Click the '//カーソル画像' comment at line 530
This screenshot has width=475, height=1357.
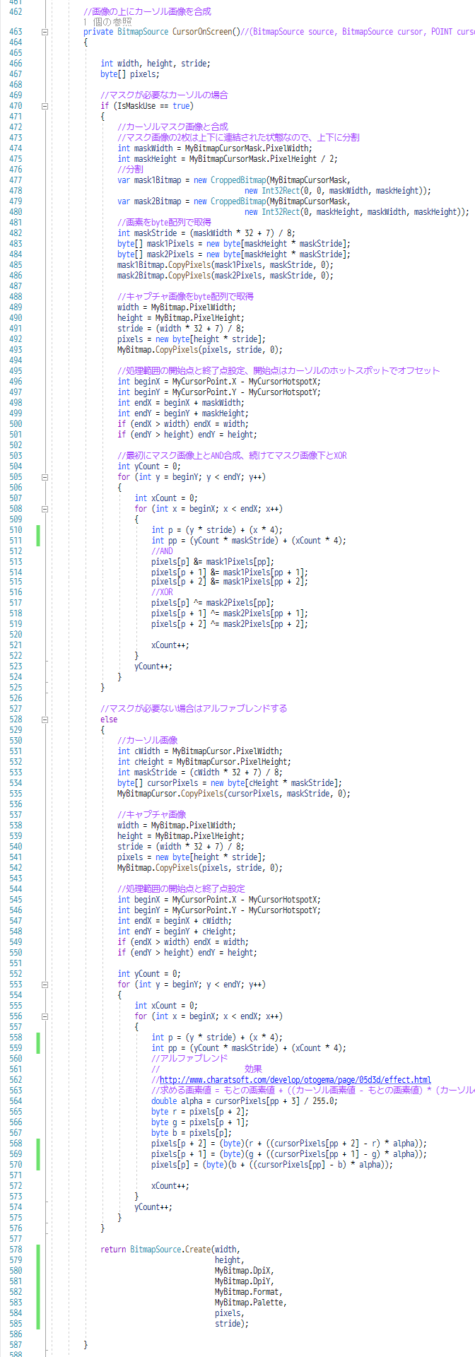[147, 741]
